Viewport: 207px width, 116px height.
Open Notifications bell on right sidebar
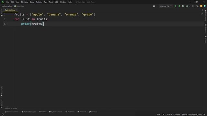click(206, 11)
